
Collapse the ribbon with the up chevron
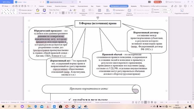(x=192, y=6)
